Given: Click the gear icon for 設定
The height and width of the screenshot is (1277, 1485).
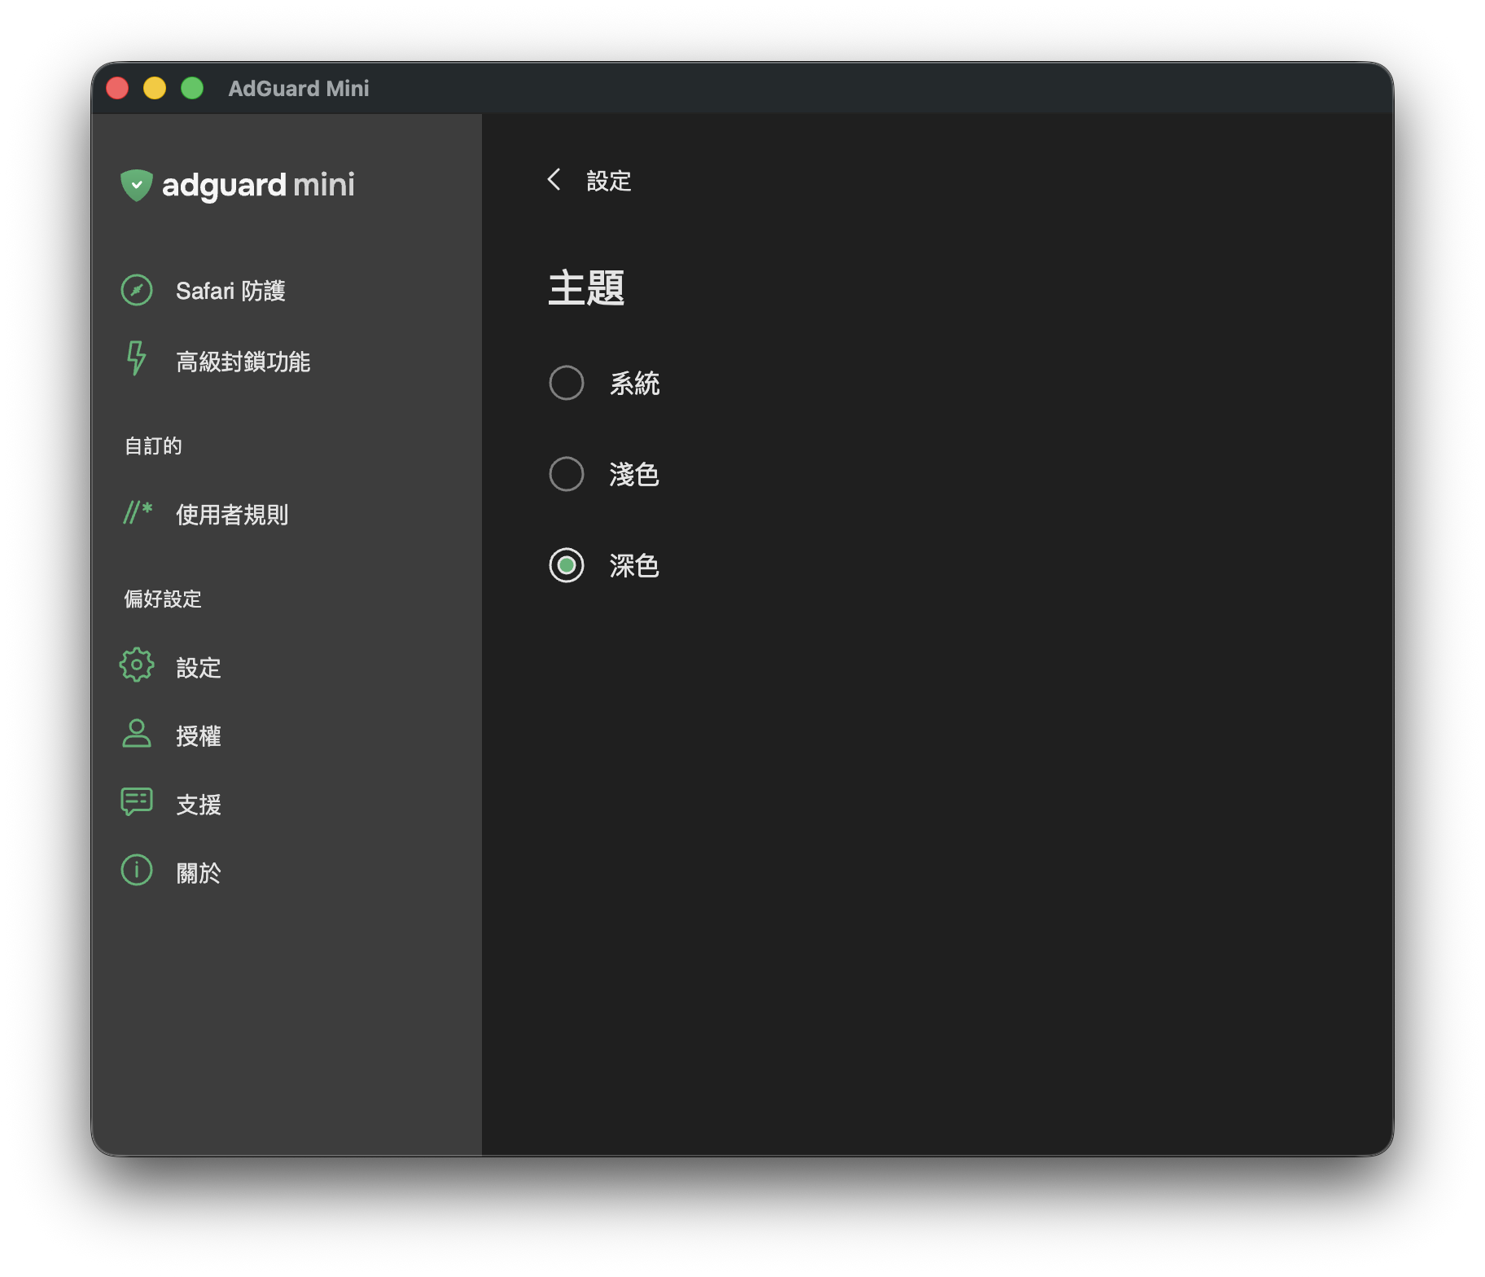Looking at the screenshot, I should tap(137, 665).
